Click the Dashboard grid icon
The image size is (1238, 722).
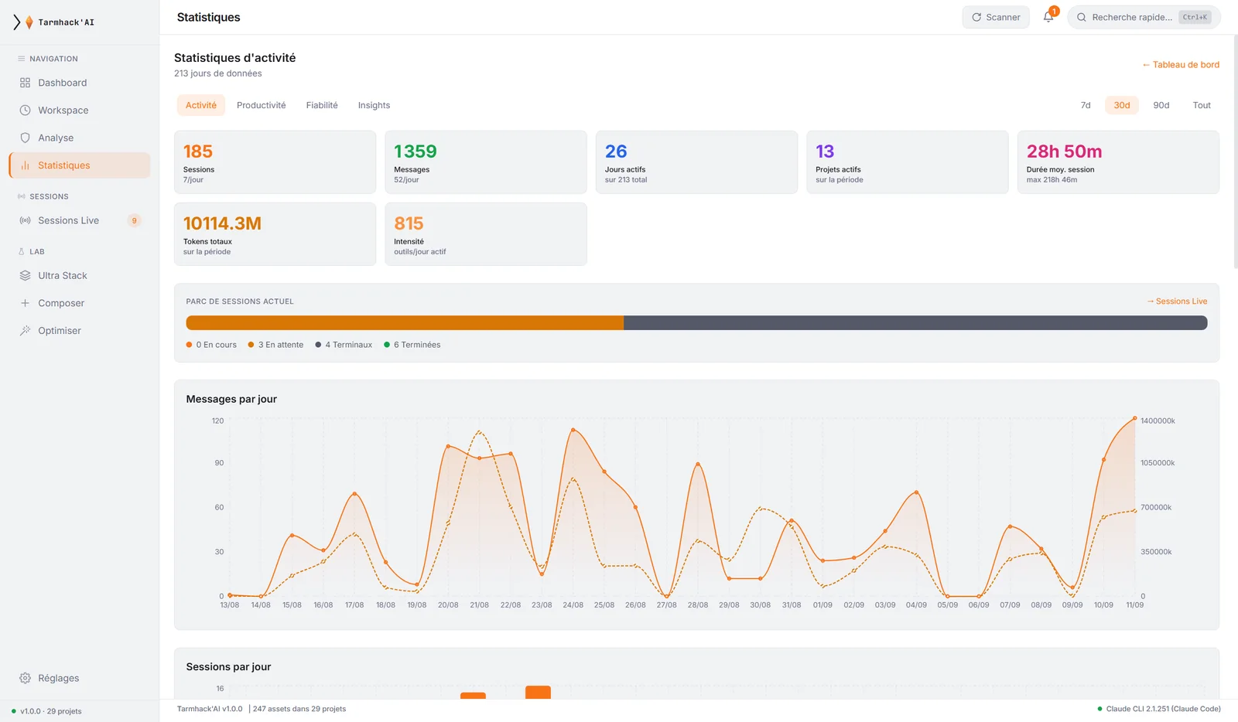[x=25, y=83]
